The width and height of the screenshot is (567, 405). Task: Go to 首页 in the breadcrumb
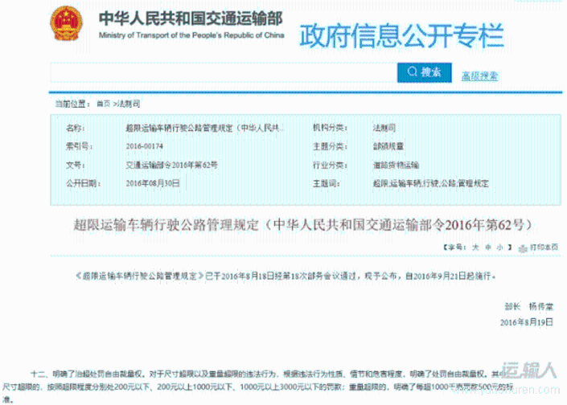click(x=103, y=104)
